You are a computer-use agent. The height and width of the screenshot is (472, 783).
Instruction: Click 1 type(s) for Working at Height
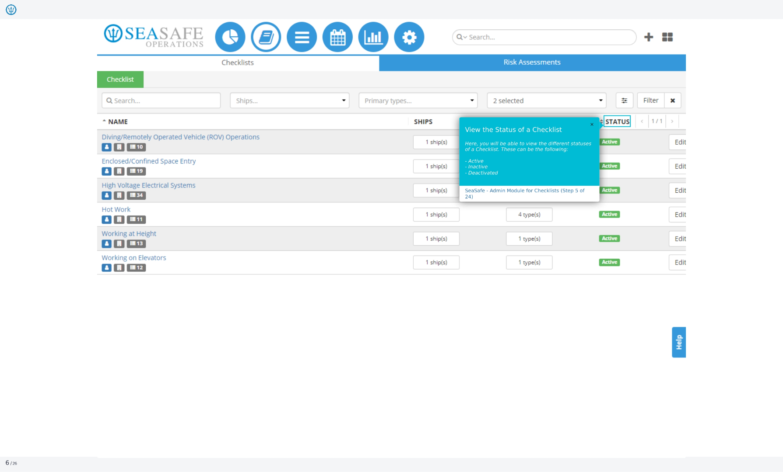click(529, 239)
